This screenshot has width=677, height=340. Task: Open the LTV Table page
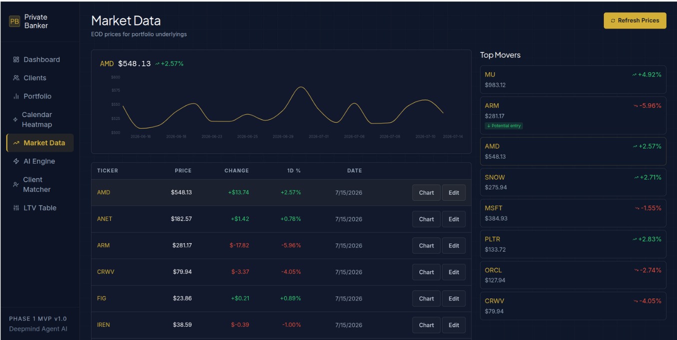(x=40, y=208)
